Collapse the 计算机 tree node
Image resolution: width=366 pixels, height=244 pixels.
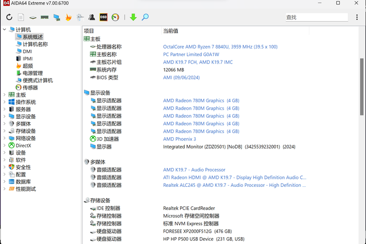click(5, 30)
